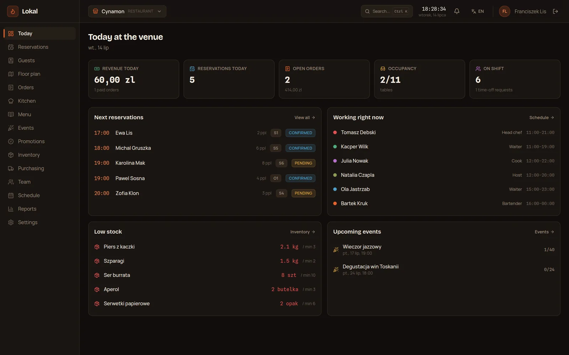Viewport: 569px width, 355px height.
Task: Click the Wieczor jazzowy event icon
Action: [336, 250]
